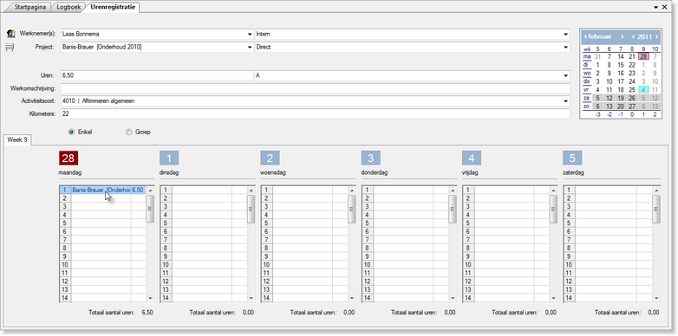This screenshot has height=336, width=678.
Task: Click the Uren input field with 6,50
Action: click(157, 75)
